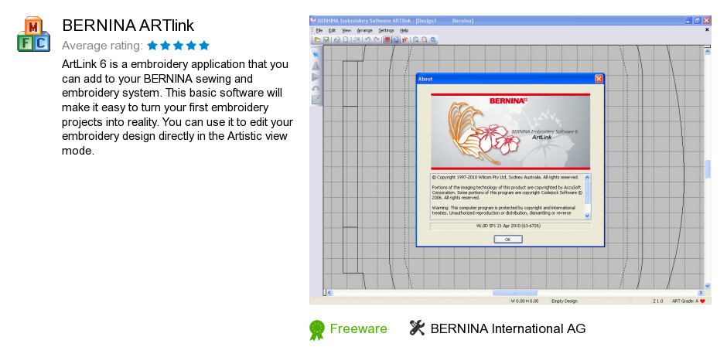Image resolution: width=727 pixels, height=364 pixels.
Task: Open a design with the folder icon
Action: 317,39
